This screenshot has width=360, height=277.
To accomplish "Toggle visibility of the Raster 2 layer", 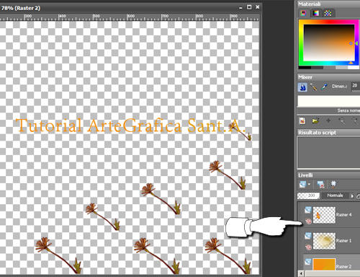I will coord(308,262).
